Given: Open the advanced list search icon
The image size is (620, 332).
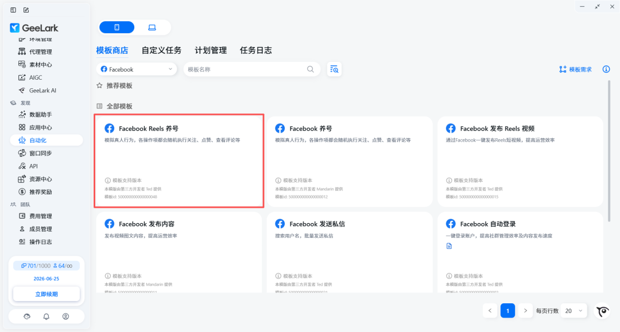Looking at the screenshot, I should 334,69.
